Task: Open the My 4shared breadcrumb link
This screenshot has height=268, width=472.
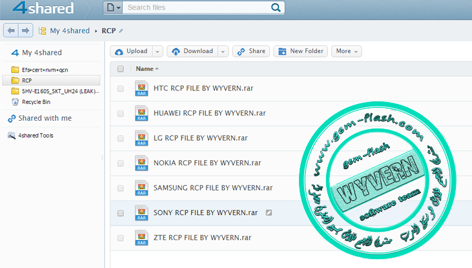Action: coord(70,31)
